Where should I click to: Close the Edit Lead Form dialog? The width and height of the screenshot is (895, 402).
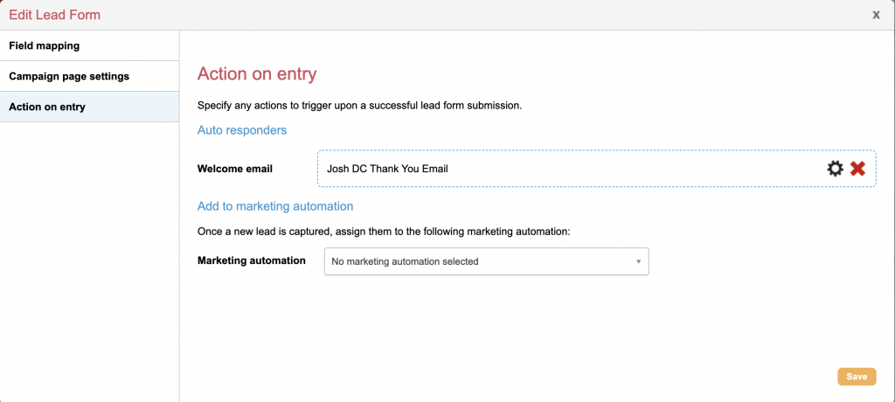(x=876, y=15)
